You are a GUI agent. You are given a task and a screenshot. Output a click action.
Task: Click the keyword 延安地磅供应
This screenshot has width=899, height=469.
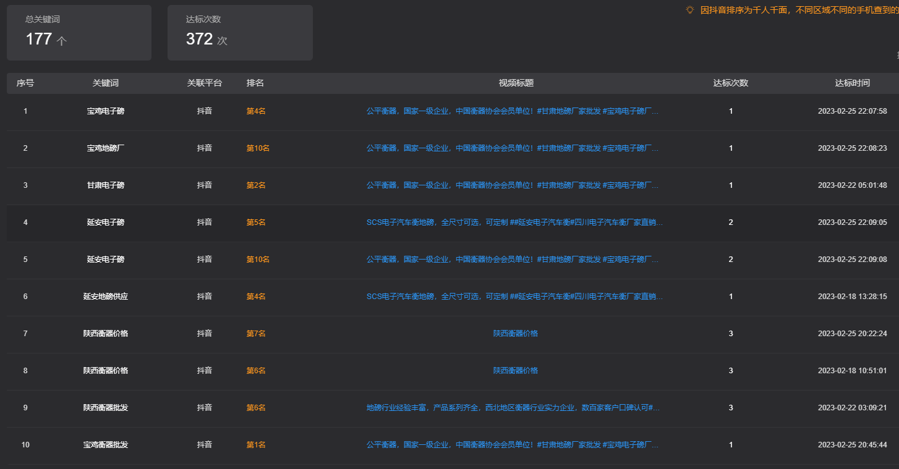click(105, 297)
